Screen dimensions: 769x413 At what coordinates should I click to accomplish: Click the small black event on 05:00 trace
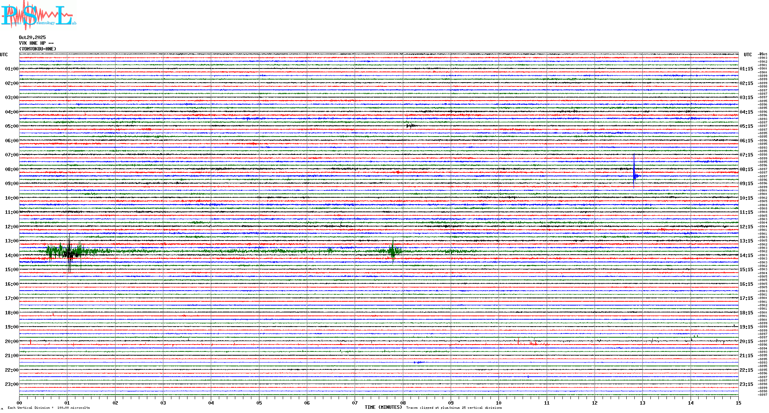click(410, 125)
